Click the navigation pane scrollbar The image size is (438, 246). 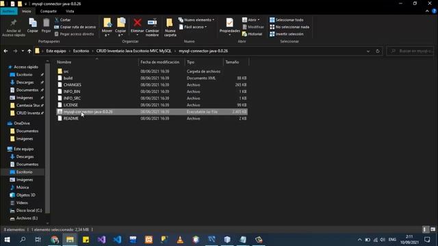tap(47, 138)
